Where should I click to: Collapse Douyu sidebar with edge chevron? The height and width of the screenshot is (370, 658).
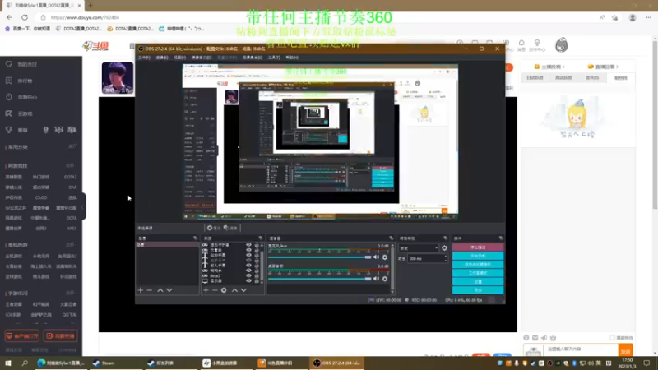tap(84, 206)
